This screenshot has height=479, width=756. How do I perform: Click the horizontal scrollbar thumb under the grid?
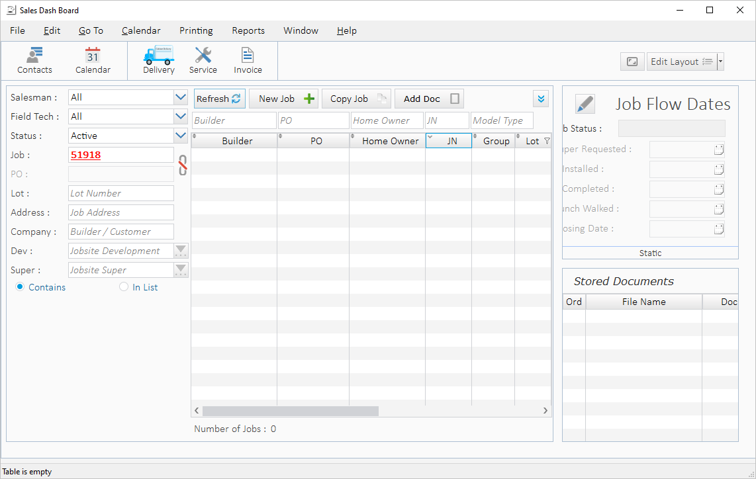291,411
